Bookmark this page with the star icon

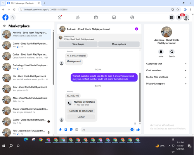click(x=178, y=9)
